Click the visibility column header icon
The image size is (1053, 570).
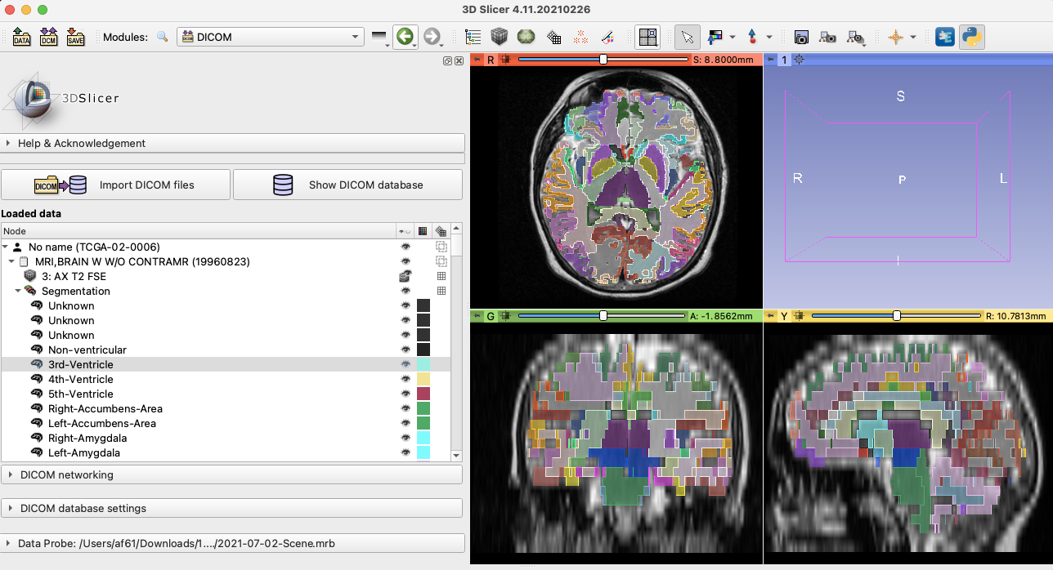pyautogui.click(x=405, y=231)
